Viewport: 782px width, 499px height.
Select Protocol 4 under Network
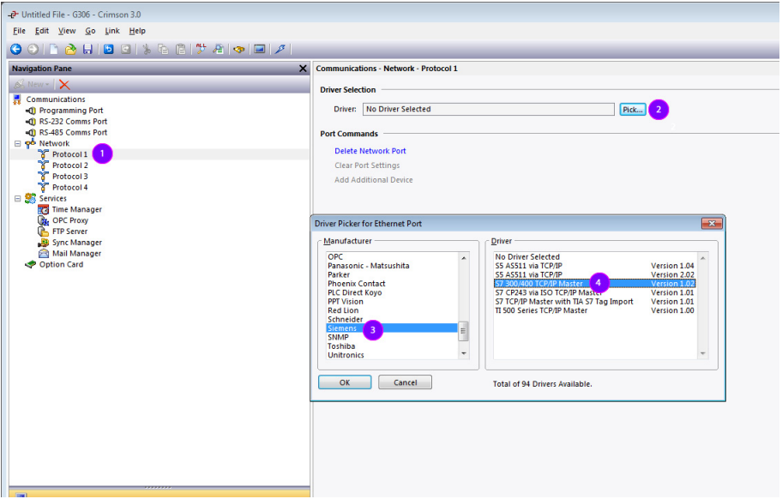(69, 188)
